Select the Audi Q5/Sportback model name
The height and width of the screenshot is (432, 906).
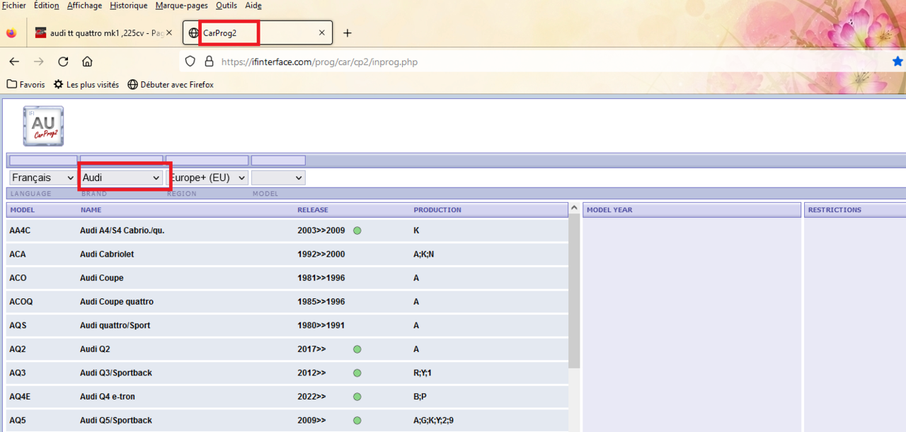click(x=116, y=420)
